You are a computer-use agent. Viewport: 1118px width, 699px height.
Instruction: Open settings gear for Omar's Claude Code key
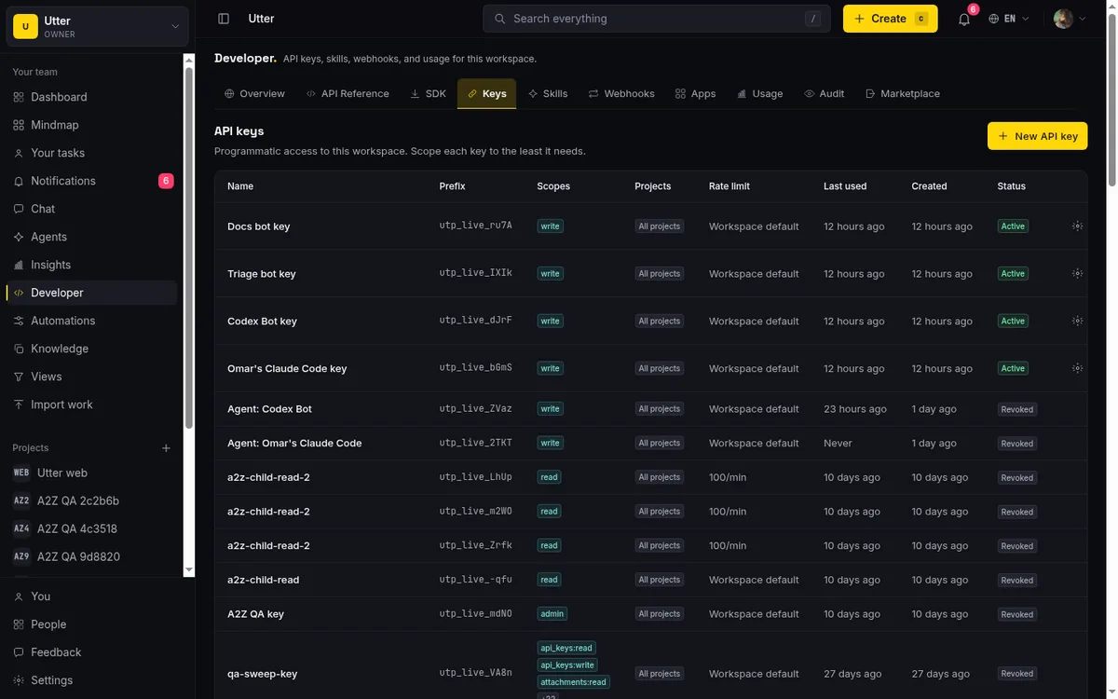(x=1077, y=369)
